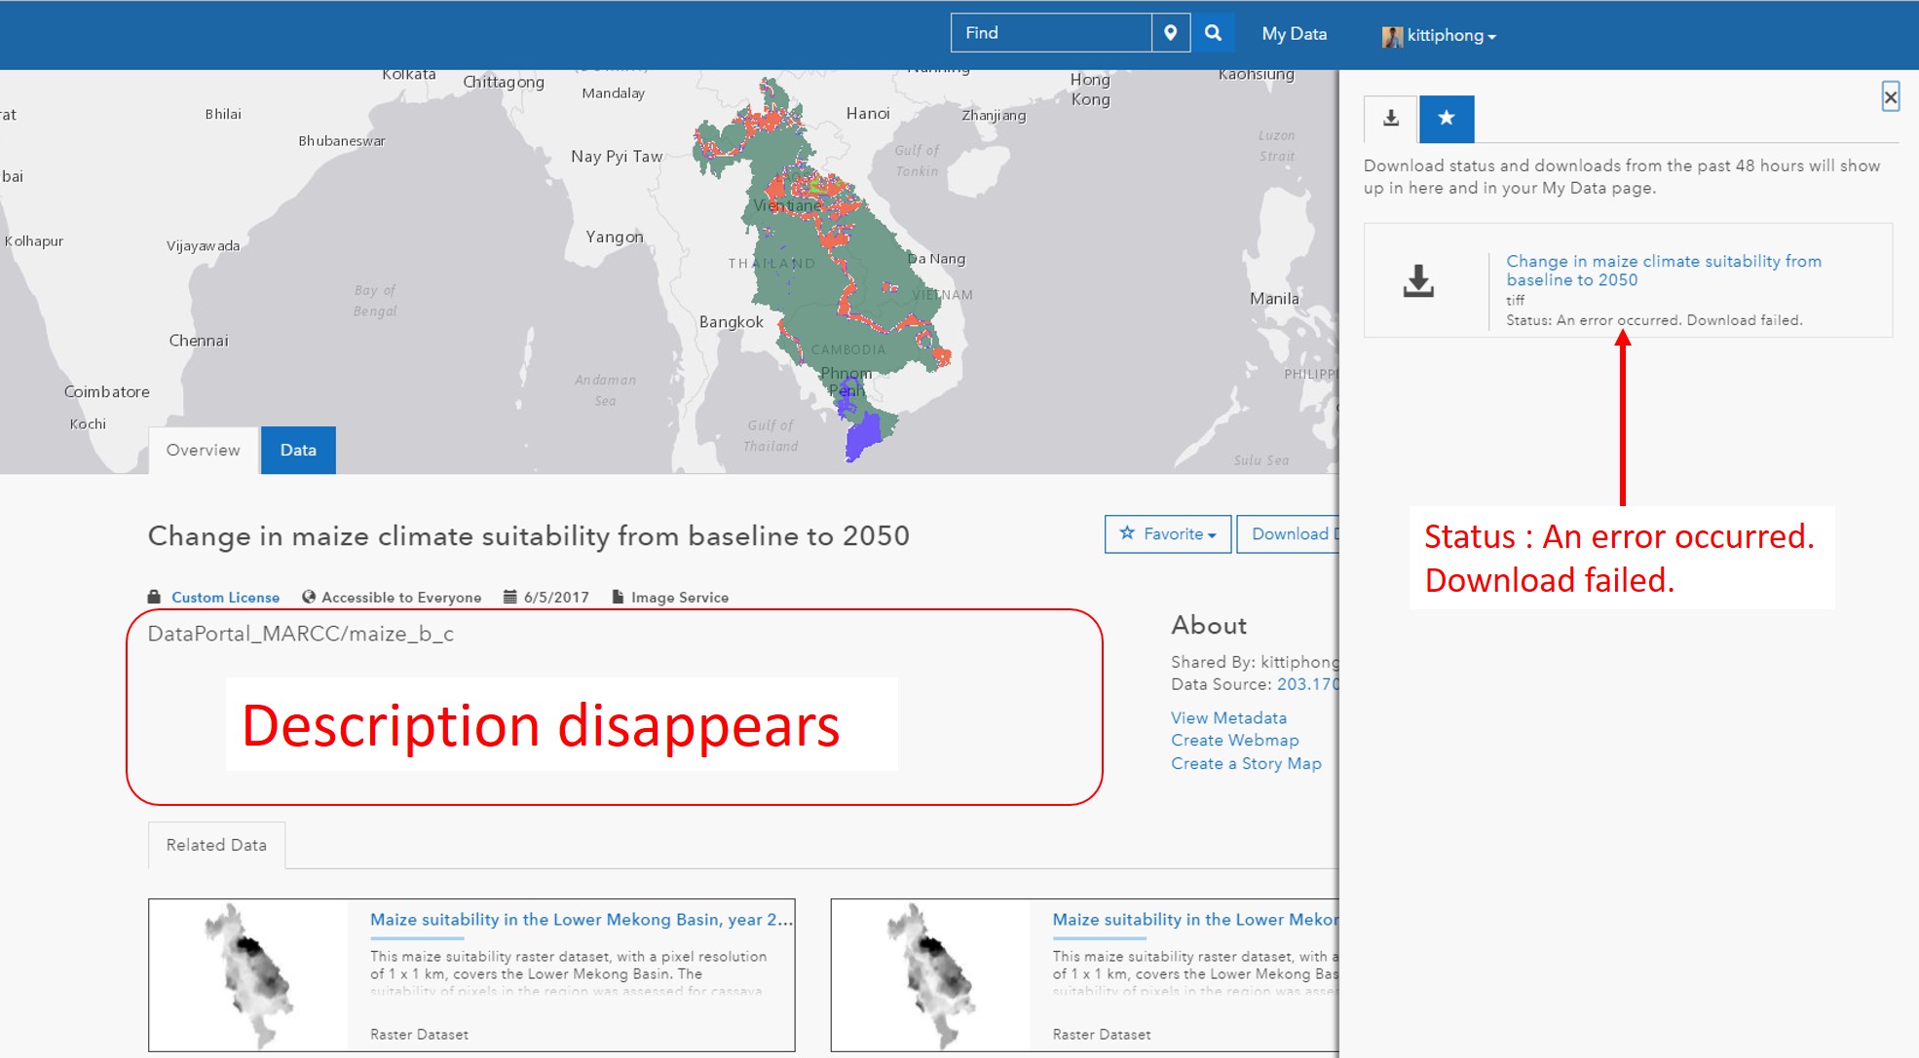Click the Create Webmap link
The image size is (1919, 1058).
pyautogui.click(x=1234, y=741)
